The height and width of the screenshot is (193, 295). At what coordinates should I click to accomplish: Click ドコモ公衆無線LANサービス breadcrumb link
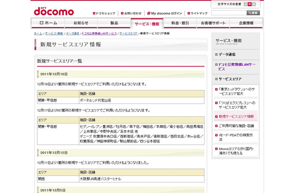tap(99, 33)
